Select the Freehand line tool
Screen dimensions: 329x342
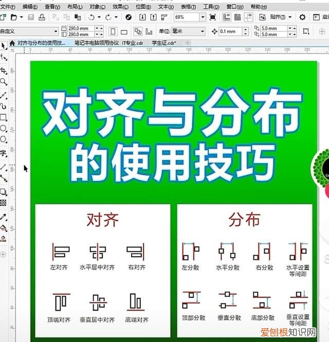pos(4,95)
